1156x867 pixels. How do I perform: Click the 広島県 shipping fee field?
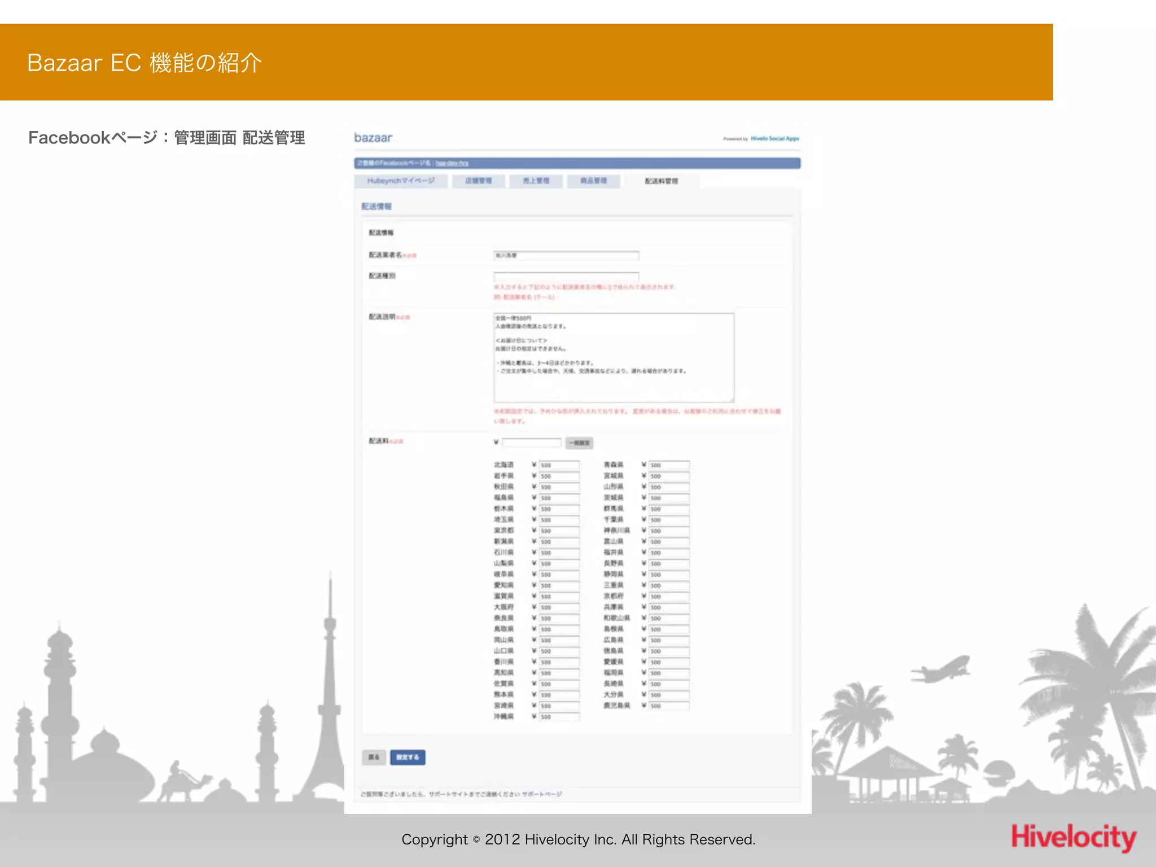[x=668, y=640]
